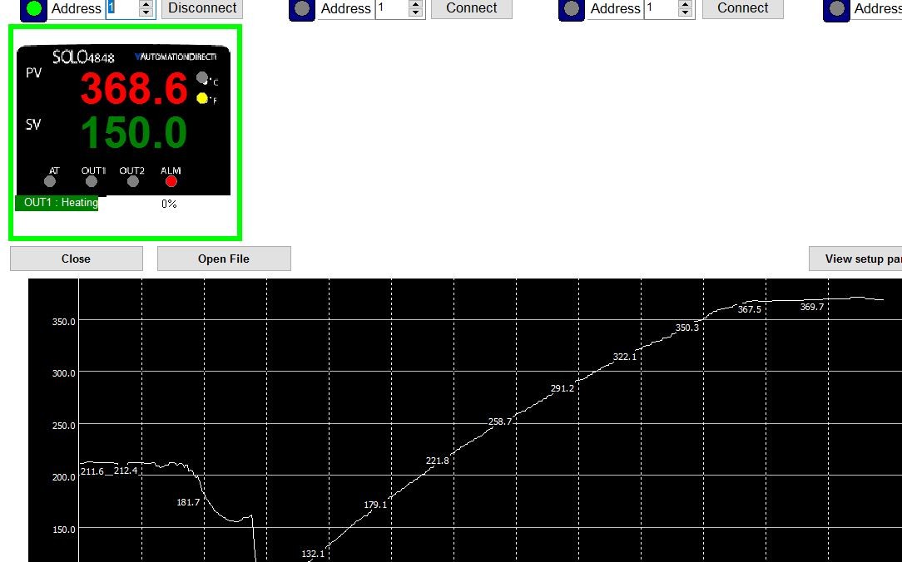This screenshot has height=562, width=902.
Task: Open the View setup parameters button
Action: [x=857, y=259]
